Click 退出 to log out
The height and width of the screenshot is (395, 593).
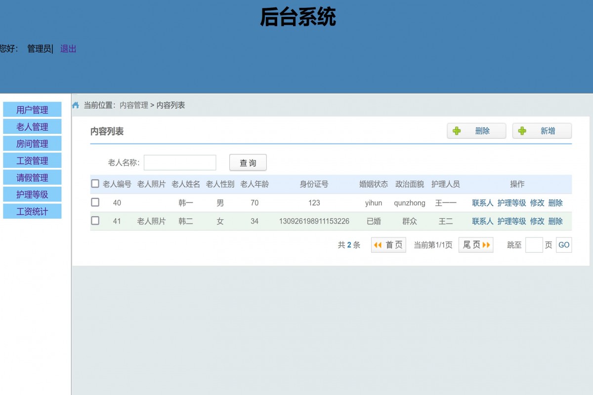[68, 48]
